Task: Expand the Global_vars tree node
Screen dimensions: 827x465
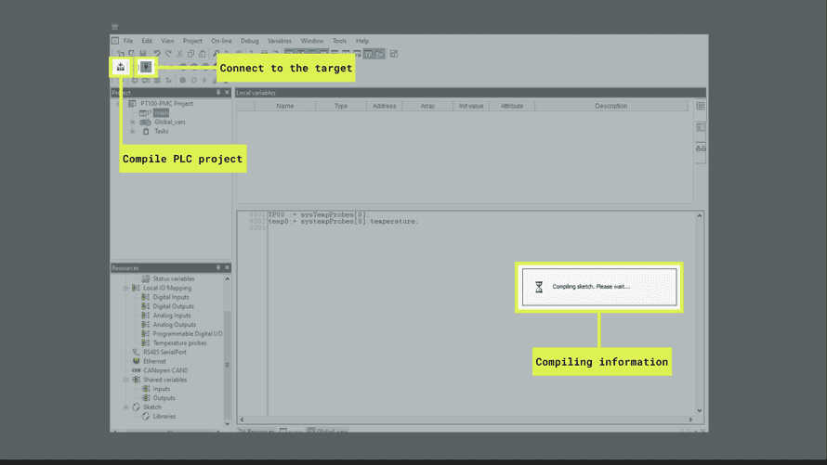Action: coord(132,122)
